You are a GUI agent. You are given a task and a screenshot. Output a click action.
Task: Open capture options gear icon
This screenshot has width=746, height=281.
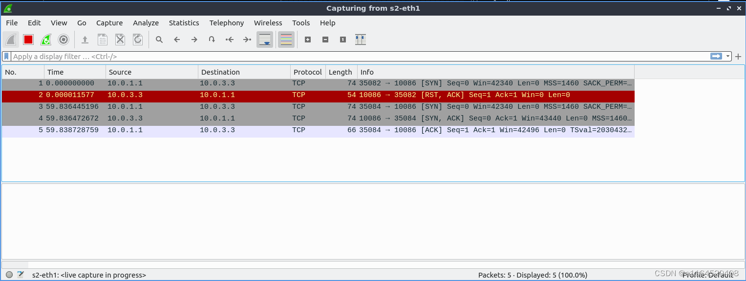[63, 40]
